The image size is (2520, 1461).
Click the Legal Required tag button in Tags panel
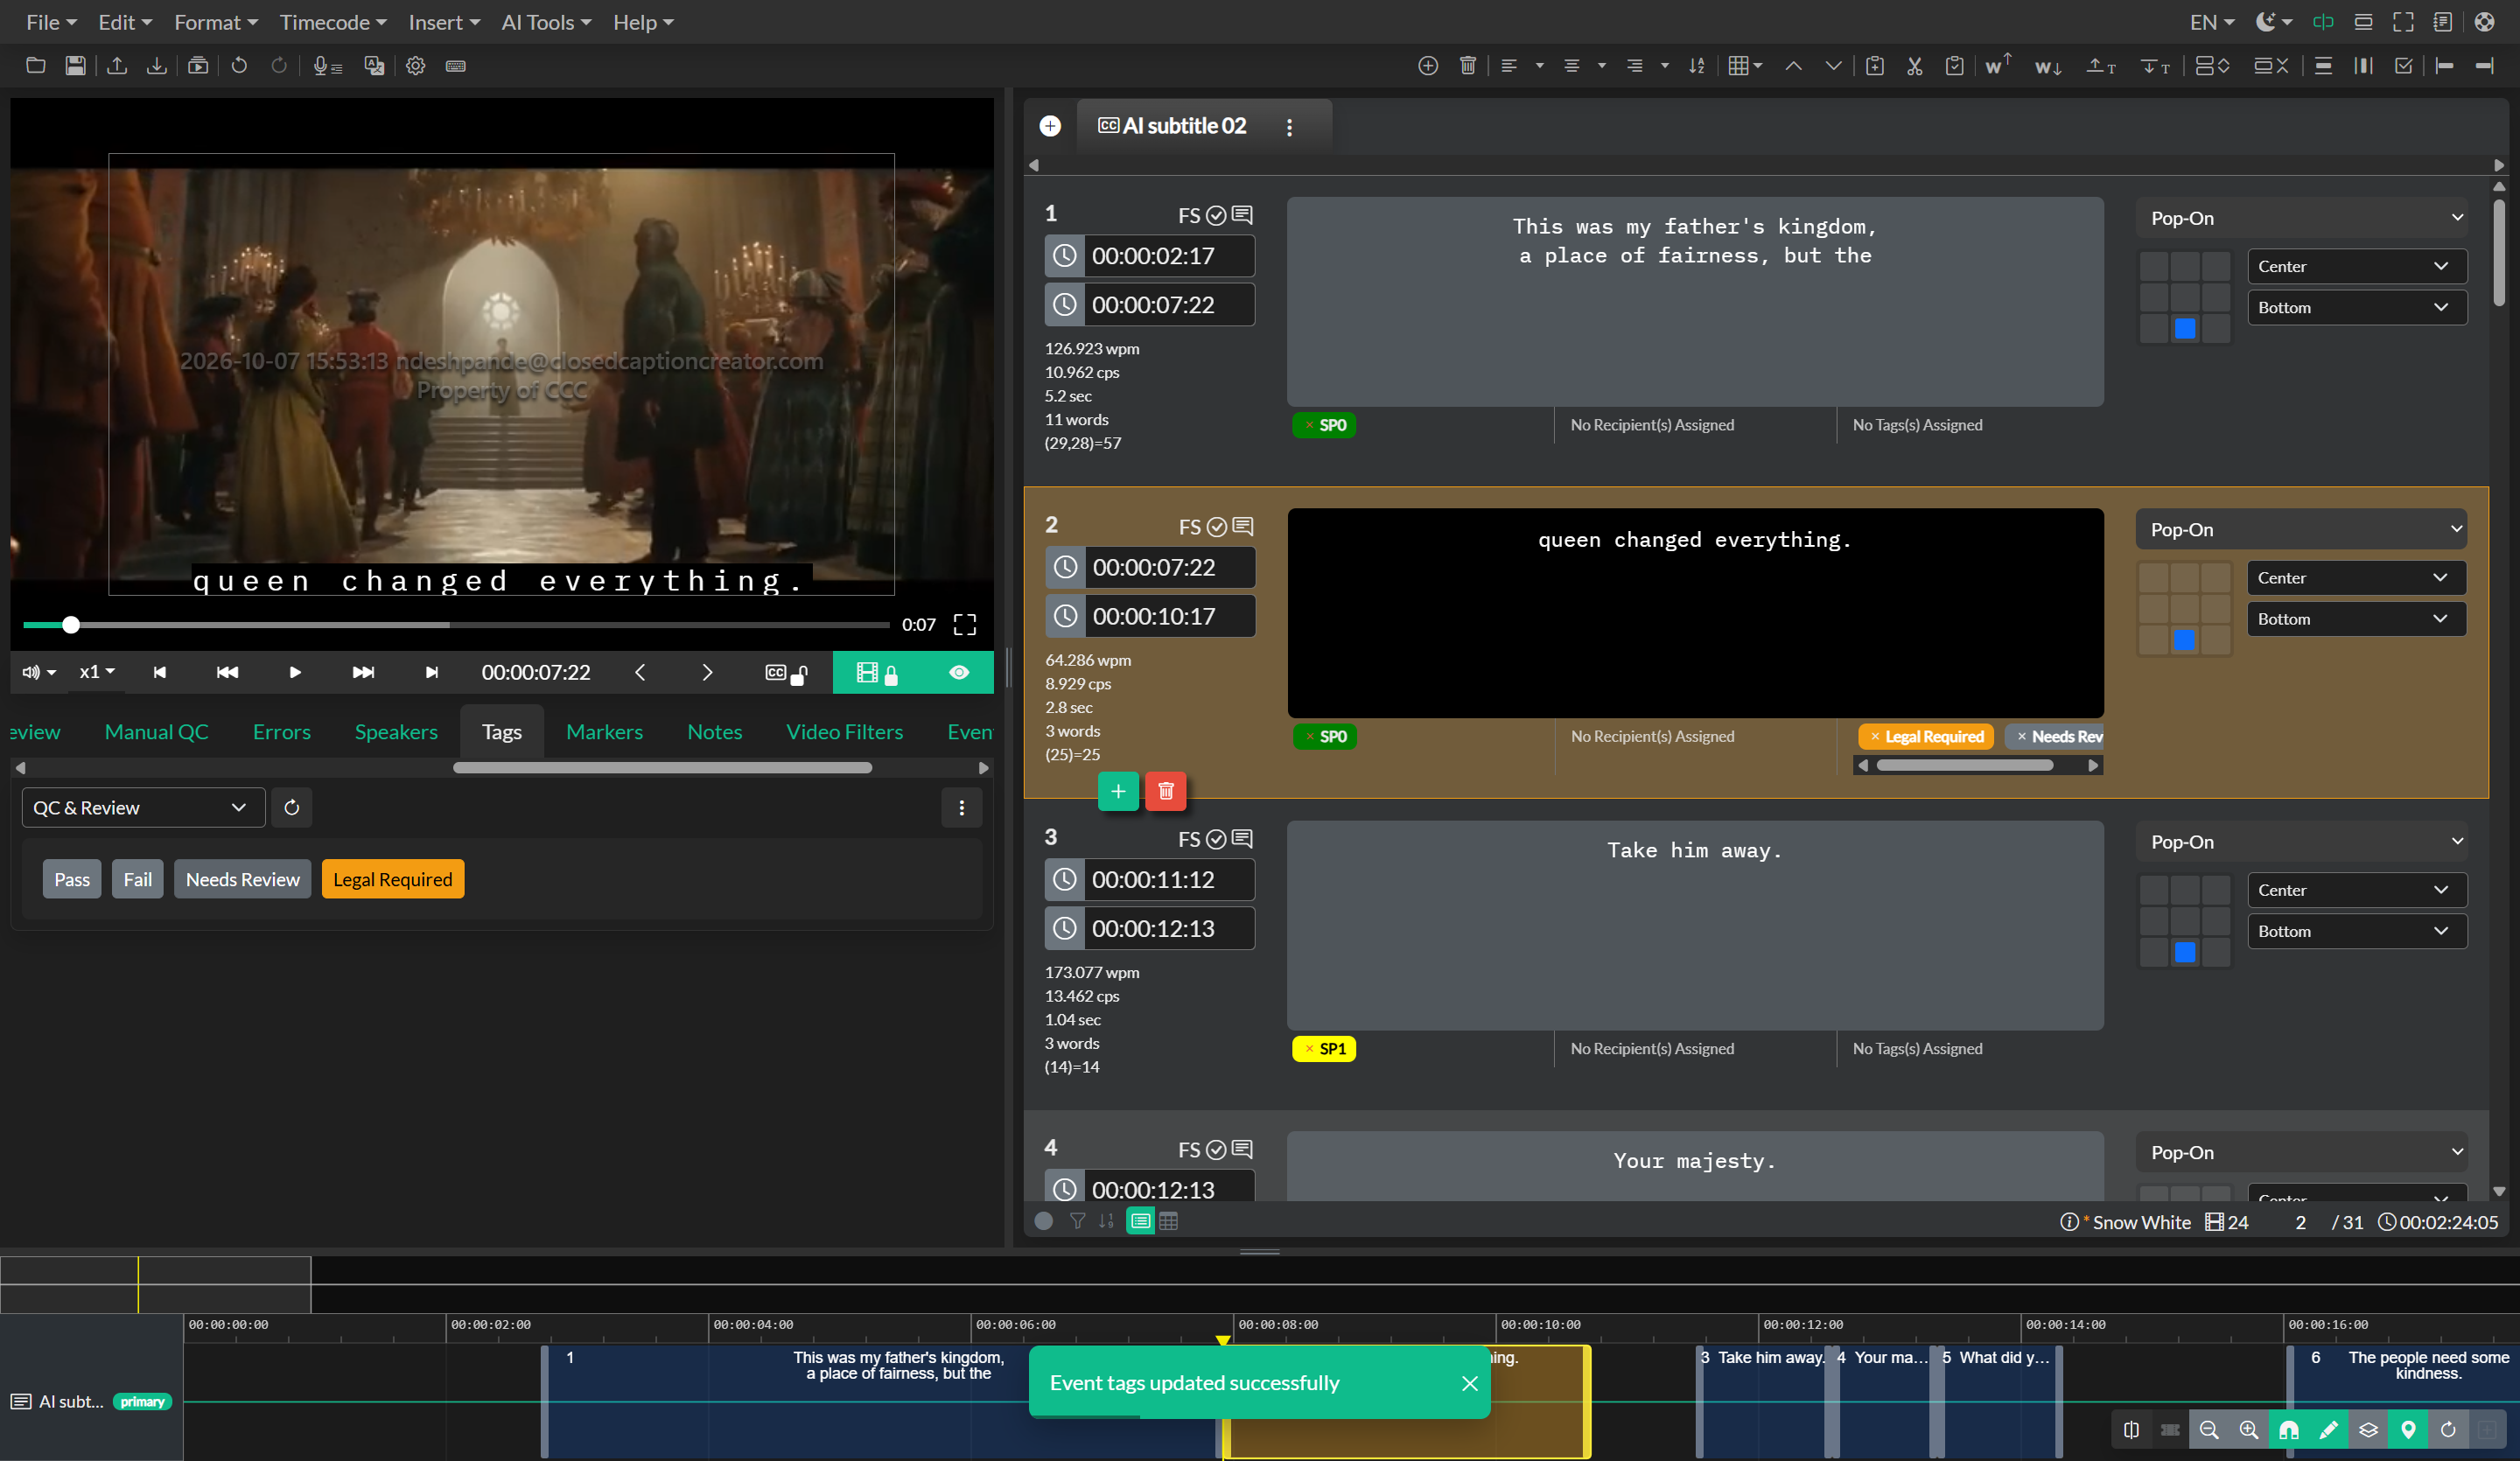point(393,879)
